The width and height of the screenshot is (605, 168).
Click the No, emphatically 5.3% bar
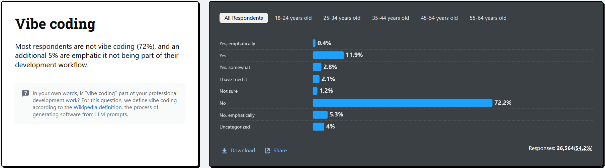320,115
